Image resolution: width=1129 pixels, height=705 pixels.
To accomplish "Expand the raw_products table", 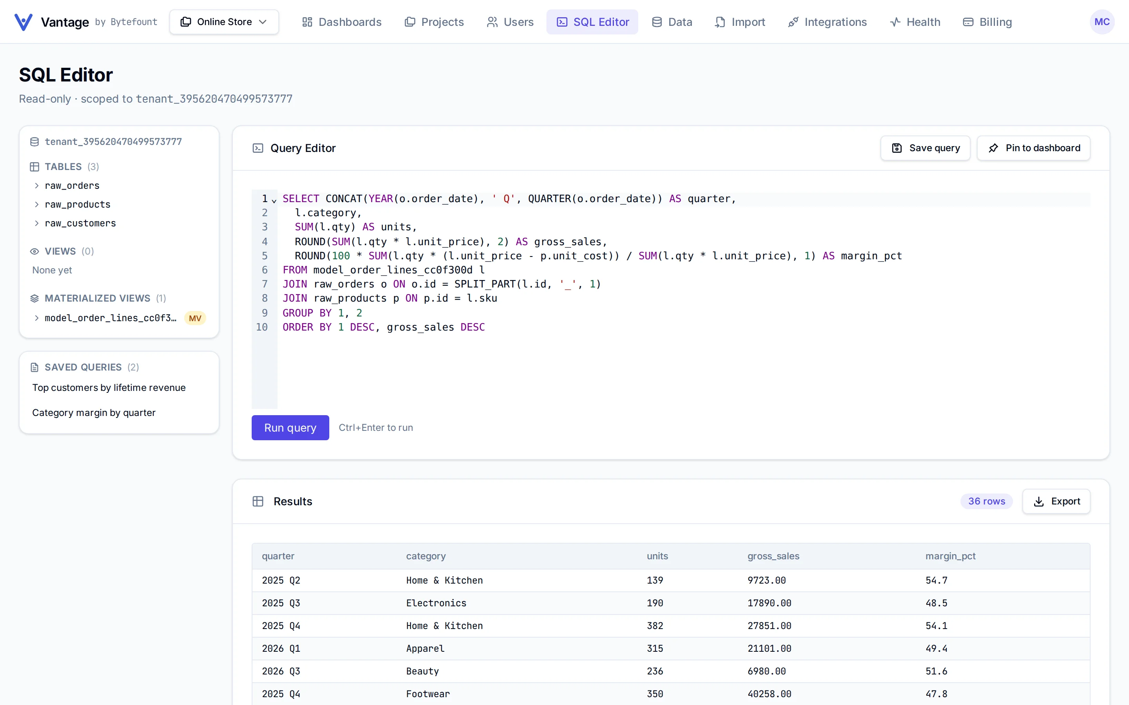I will (36, 204).
